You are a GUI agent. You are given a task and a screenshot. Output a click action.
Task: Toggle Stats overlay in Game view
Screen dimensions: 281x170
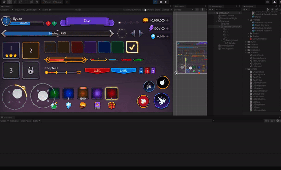point(157,10)
